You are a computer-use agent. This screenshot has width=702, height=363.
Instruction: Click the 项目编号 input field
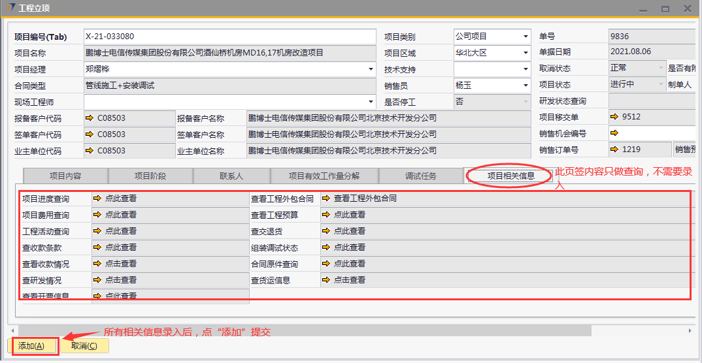tap(230, 37)
